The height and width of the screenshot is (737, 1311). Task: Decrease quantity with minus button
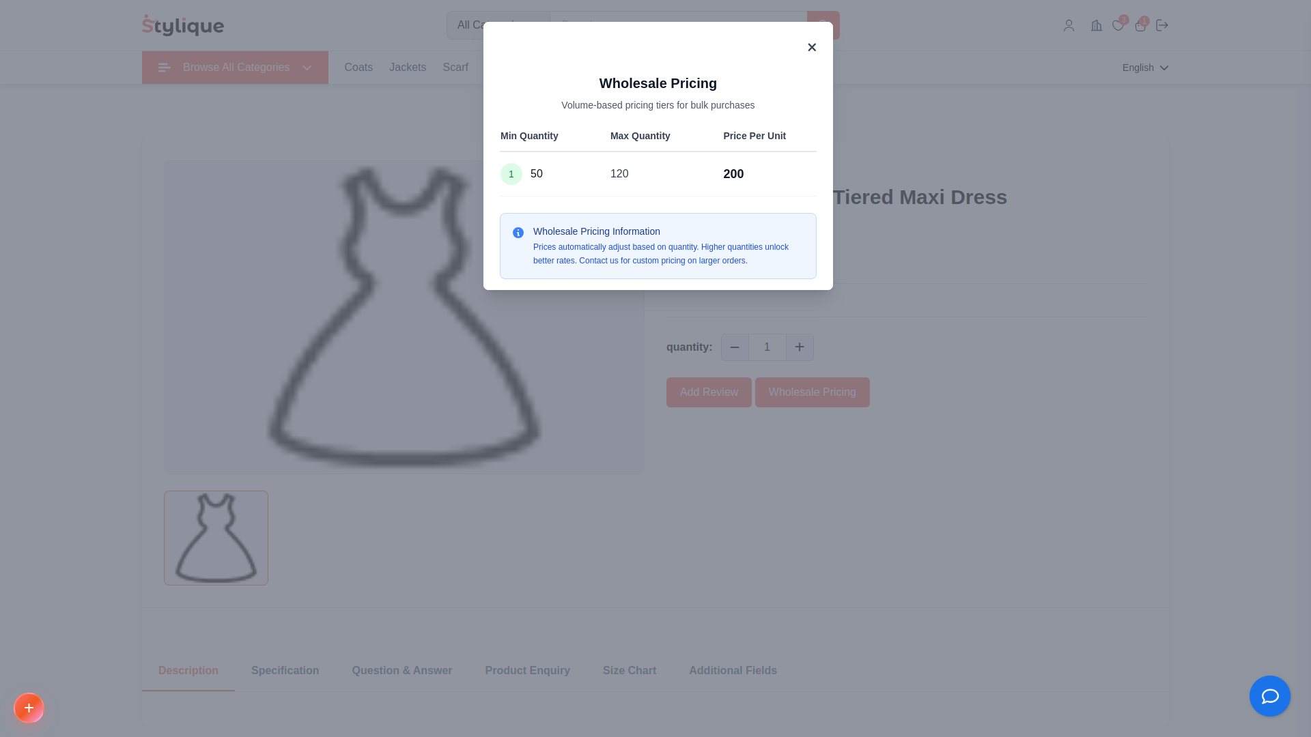735,347
